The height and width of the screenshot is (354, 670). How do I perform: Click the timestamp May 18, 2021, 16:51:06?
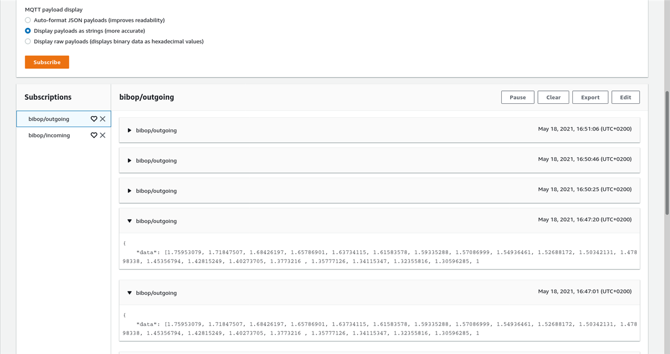coord(585,129)
